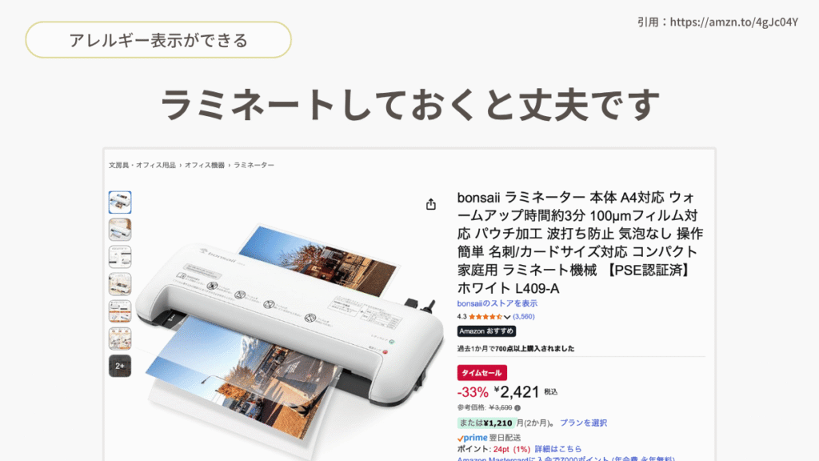Open the 3,560 reviews count link

(x=523, y=317)
